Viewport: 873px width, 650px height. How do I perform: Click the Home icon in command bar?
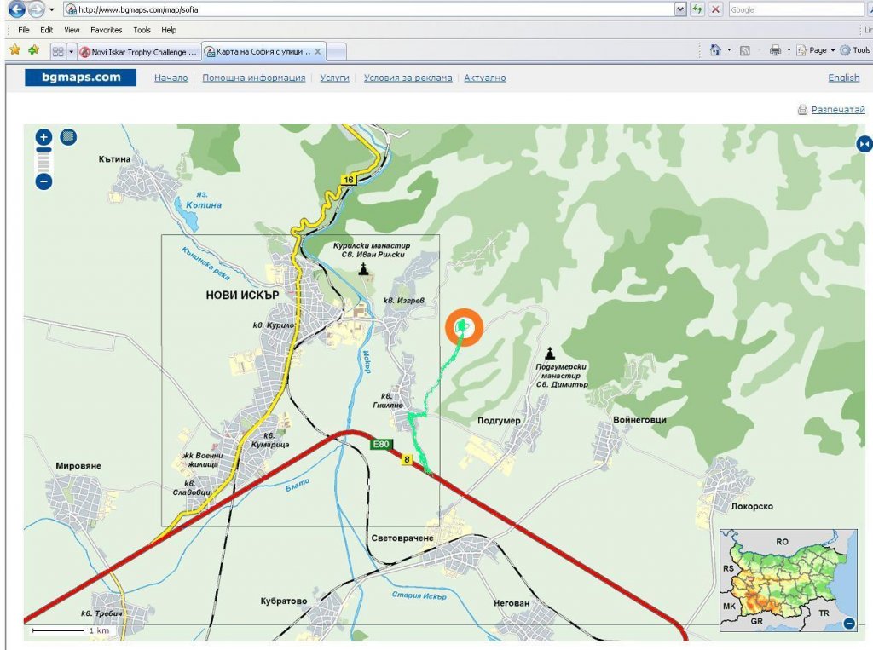[x=716, y=50]
